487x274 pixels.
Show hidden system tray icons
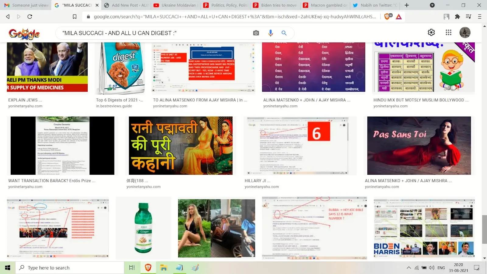(x=408, y=268)
